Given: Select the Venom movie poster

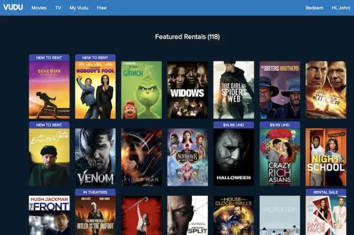Looking at the screenshot, I should pyautogui.click(x=95, y=157).
